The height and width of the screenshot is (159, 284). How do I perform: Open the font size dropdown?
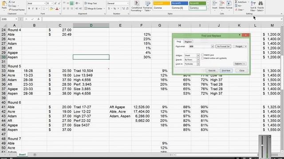pyautogui.click(x=52, y=4)
